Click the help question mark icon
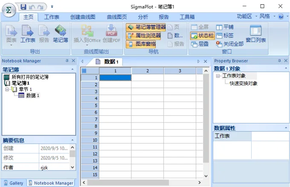290x187 pixels. pyautogui.click(x=281, y=17)
